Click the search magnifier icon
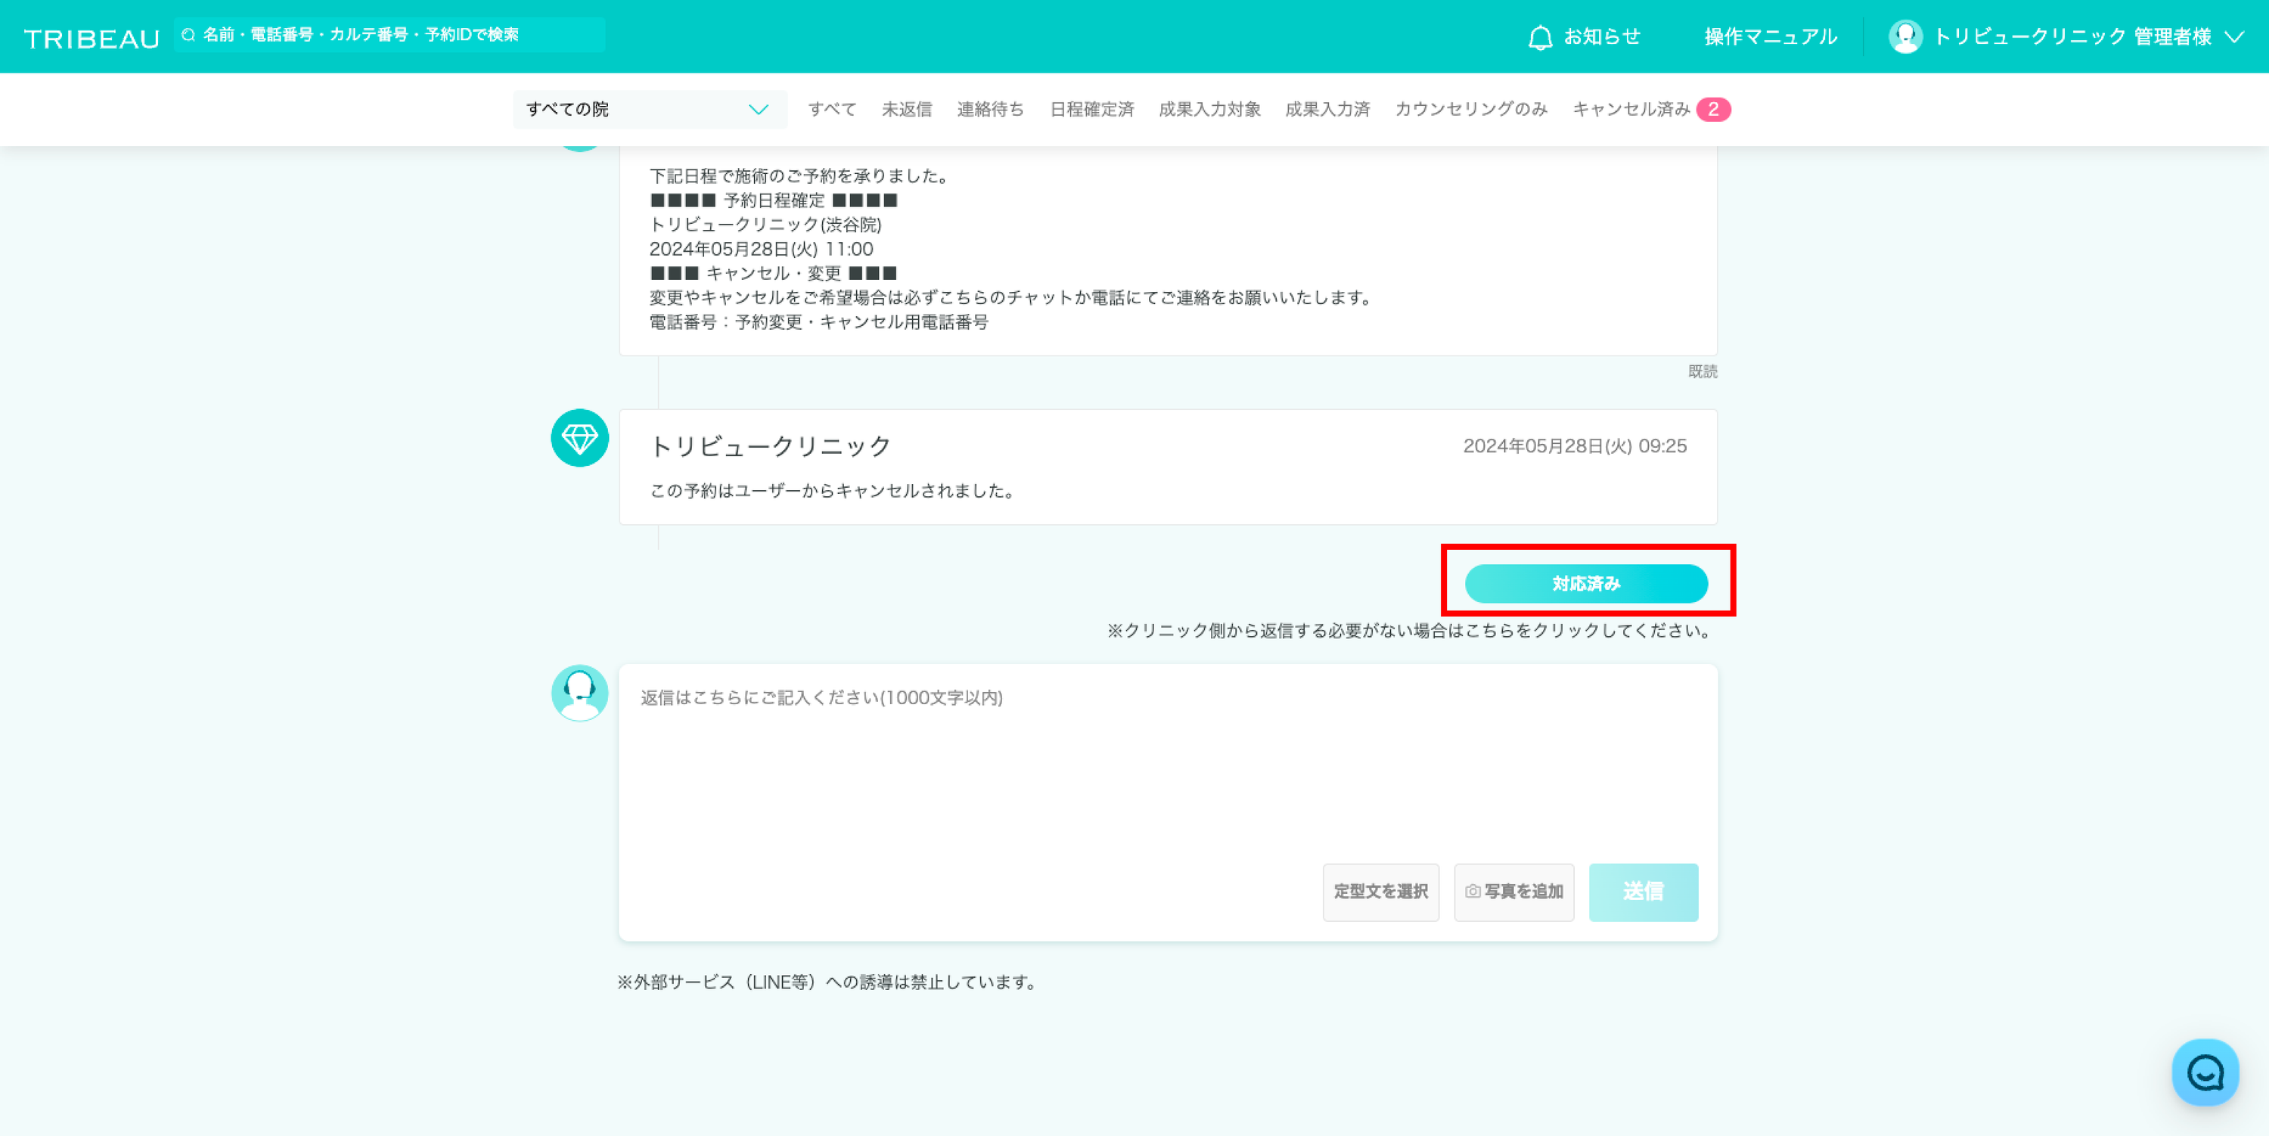2269x1136 pixels. [188, 36]
